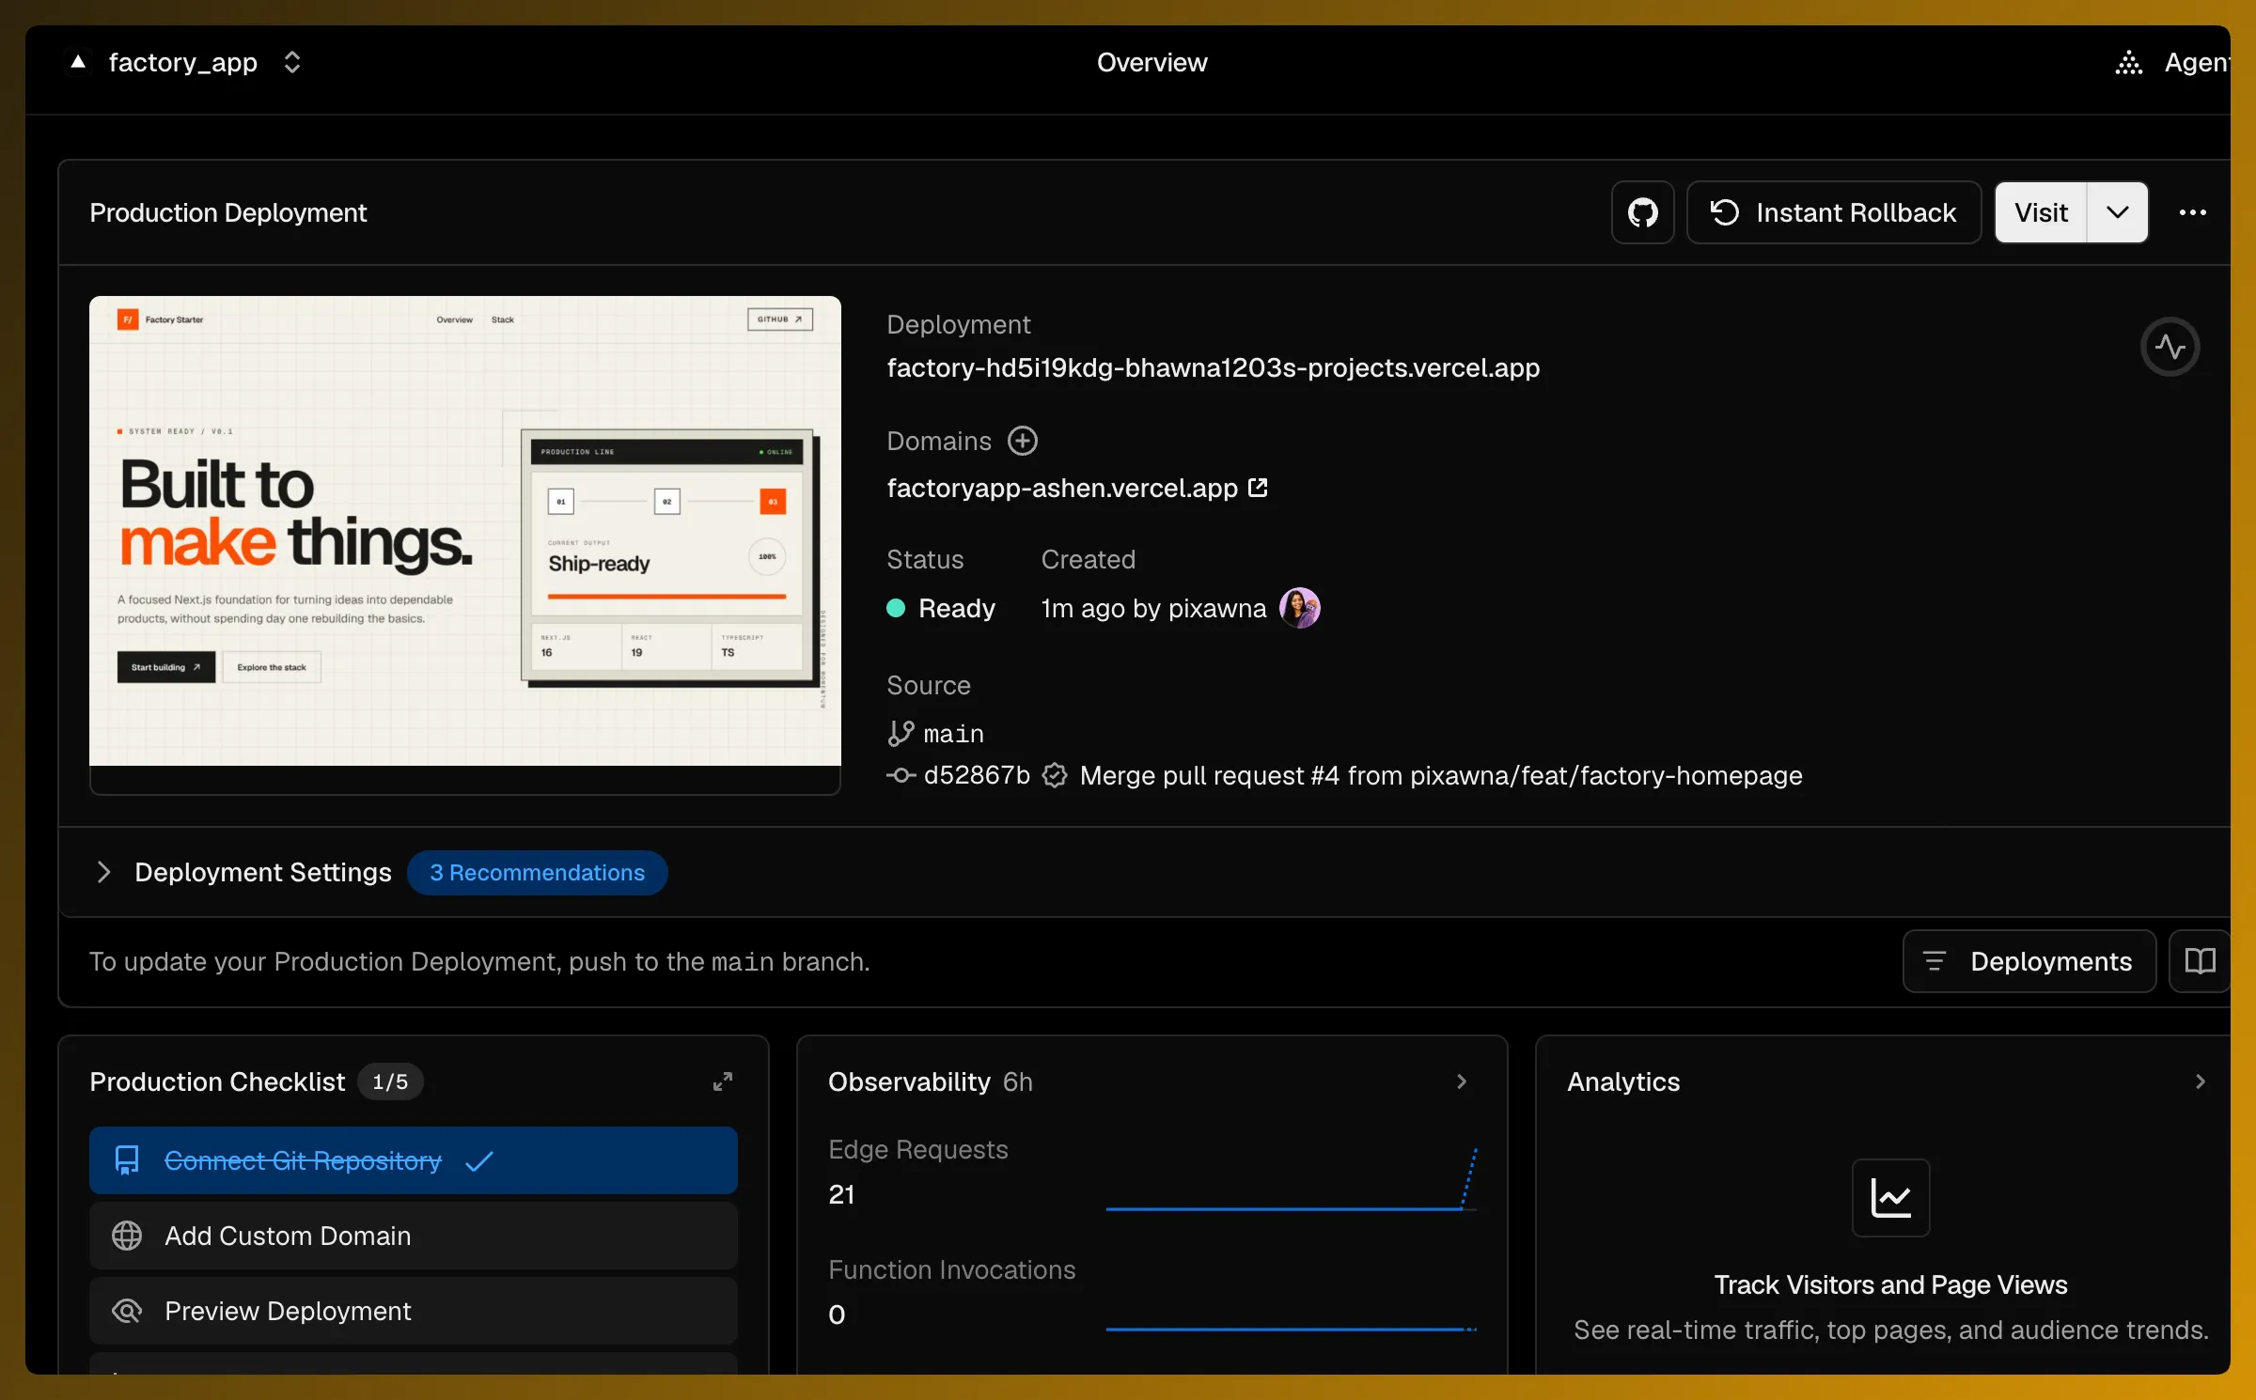2256x1400 pixels.
Task: Click the Analytics chart icon
Action: [x=1890, y=1198]
